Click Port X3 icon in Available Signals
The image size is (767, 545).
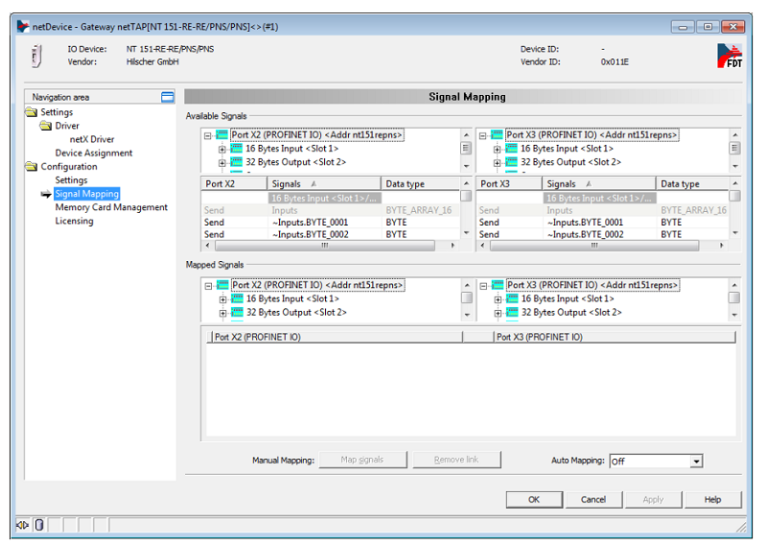[x=497, y=134]
